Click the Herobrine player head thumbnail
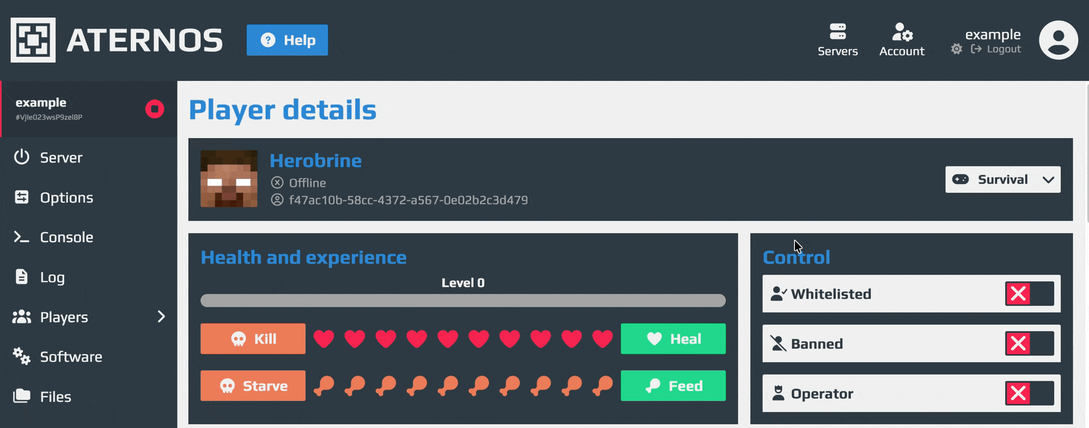Screen dimensions: 1089x428 point(229,179)
